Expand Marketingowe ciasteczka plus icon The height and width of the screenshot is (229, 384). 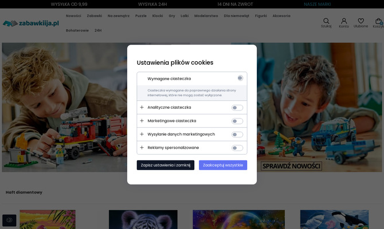[x=142, y=121]
